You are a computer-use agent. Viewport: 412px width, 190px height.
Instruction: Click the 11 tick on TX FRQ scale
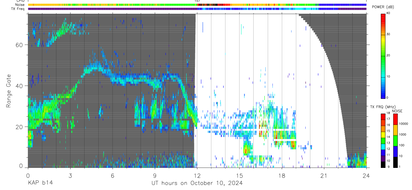pos(389,155)
